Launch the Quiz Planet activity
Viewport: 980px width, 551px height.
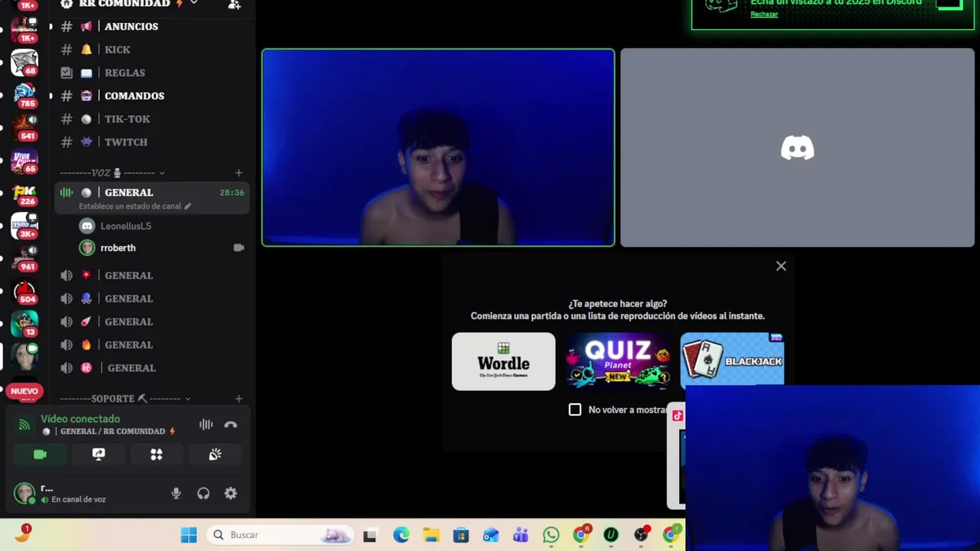618,361
